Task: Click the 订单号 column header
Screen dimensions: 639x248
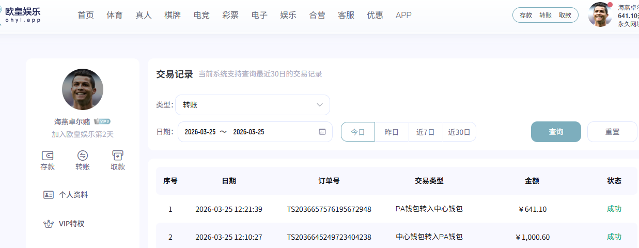Action: pos(329,181)
